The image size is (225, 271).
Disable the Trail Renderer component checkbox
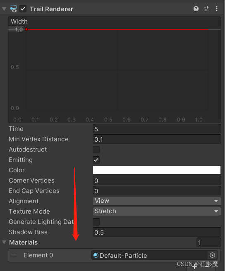pyautogui.click(x=23, y=9)
